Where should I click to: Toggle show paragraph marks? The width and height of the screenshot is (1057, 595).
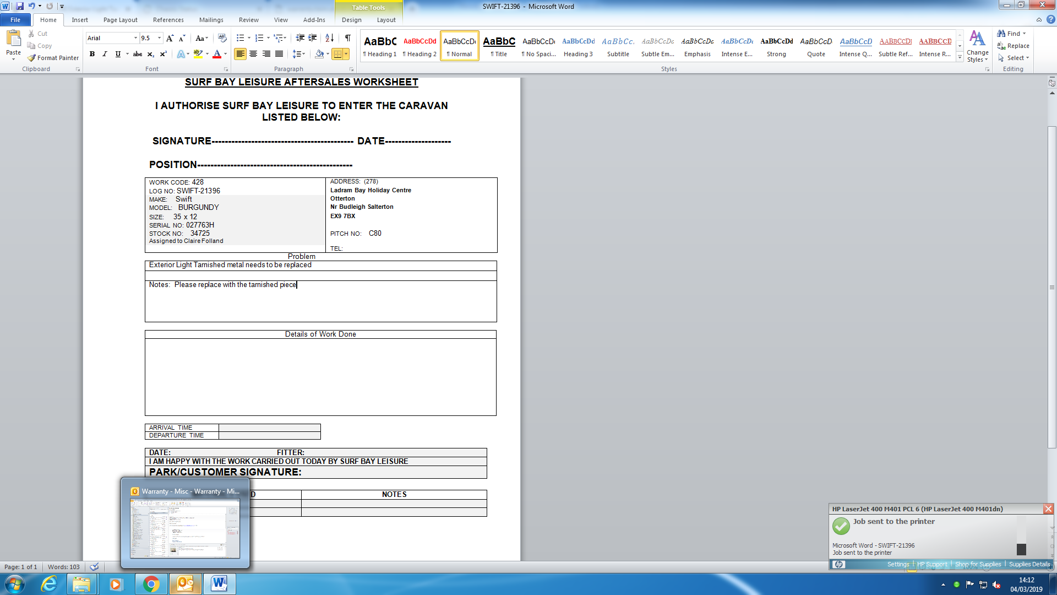point(347,38)
